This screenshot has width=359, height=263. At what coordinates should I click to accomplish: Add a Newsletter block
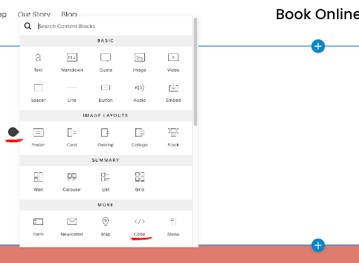click(72, 227)
